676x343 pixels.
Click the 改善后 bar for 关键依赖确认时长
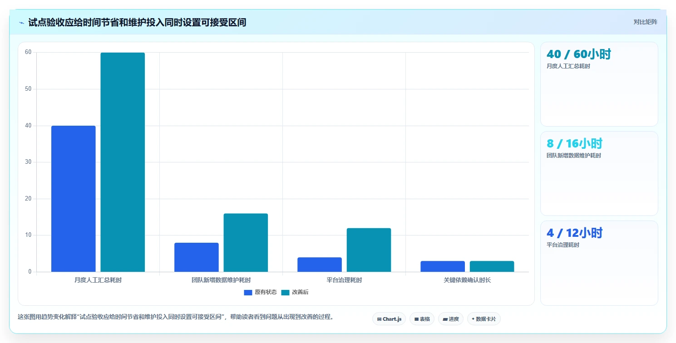[x=492, y=266]
